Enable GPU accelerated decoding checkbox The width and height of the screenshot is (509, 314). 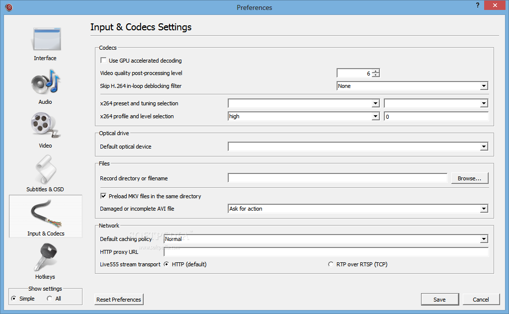tap(103, 61)
